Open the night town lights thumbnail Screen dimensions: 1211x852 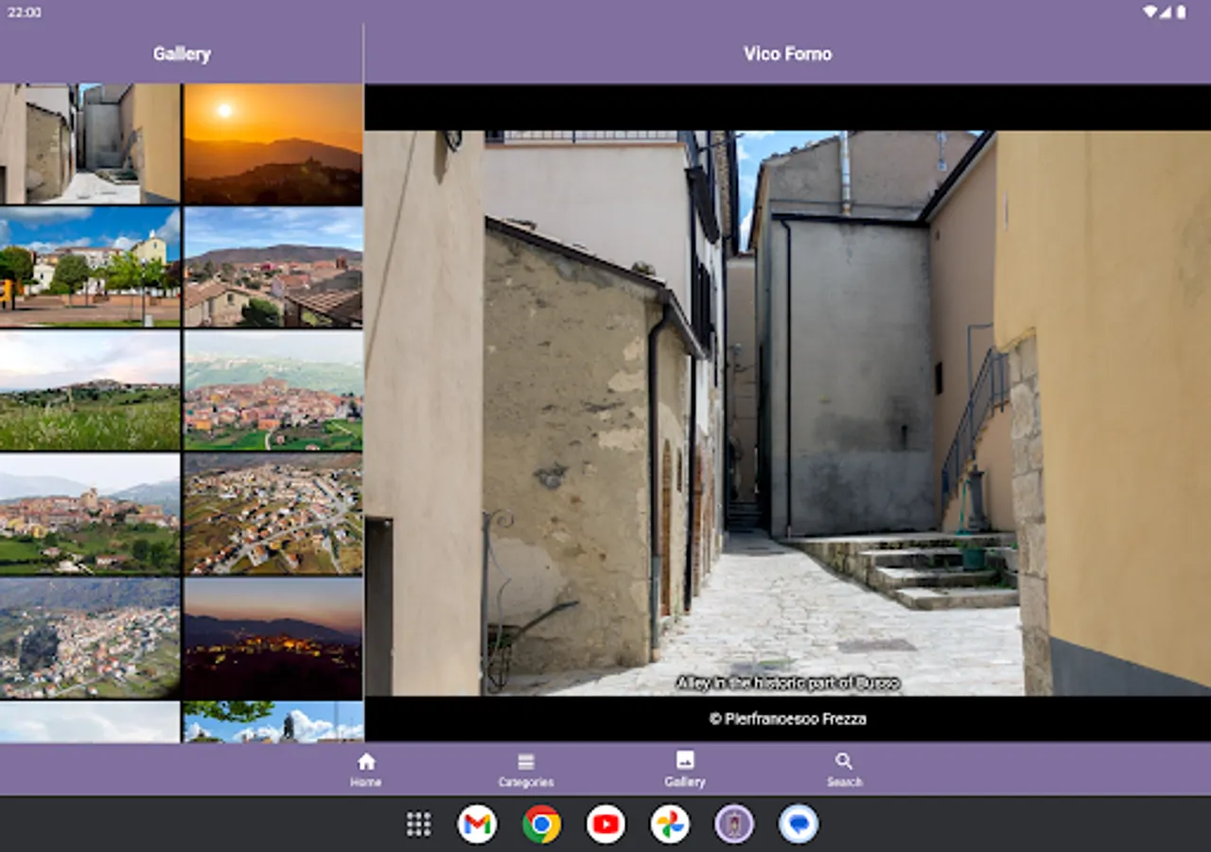pyautogui.click(x=273, y=638)
